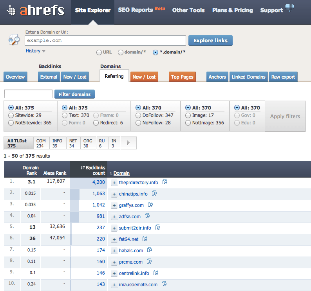Open theprdirectory.info domain link

click(x=138, y=182)
